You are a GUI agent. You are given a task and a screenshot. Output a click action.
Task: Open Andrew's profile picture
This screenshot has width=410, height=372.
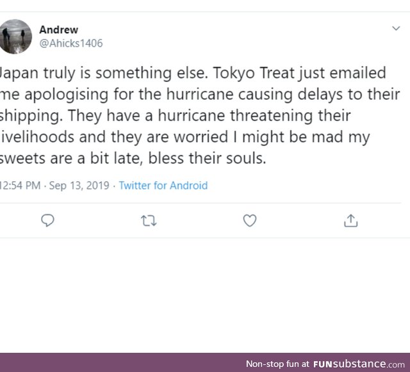coord(15,36)
